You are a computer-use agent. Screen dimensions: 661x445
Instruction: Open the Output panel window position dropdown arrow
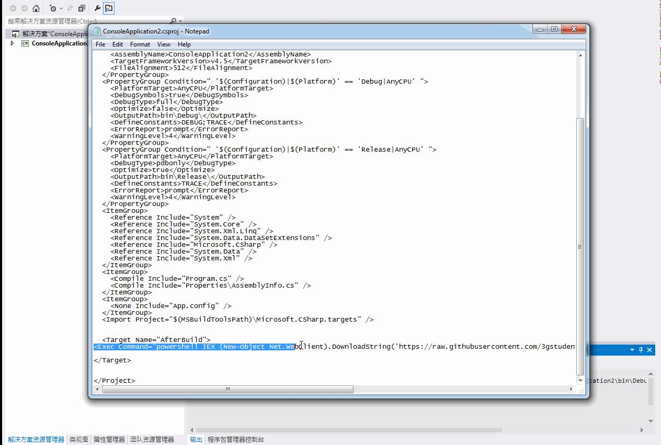pyautogui.click(x=632, y=349)
